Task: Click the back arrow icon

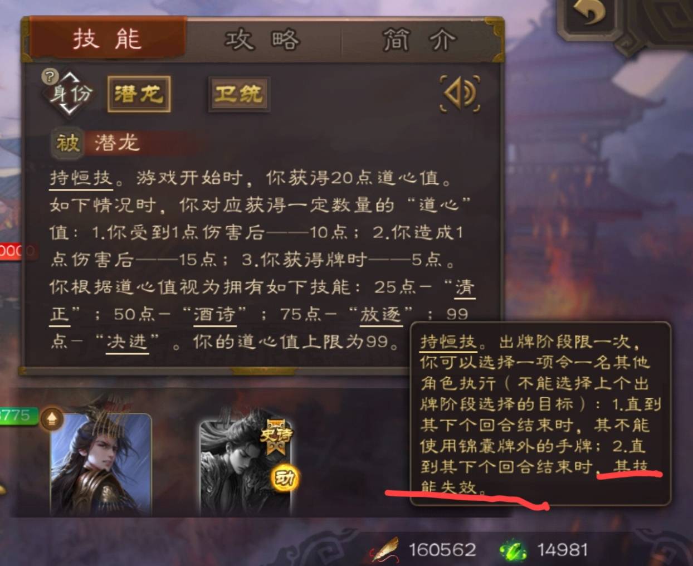Action: pos(590,13)
